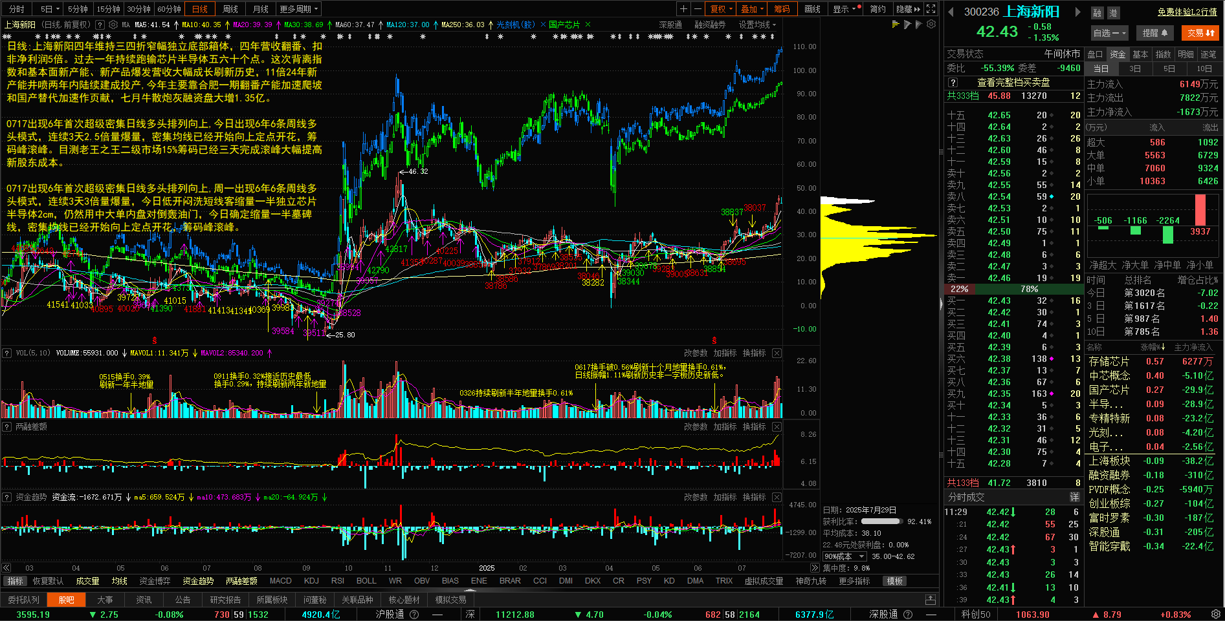Image resolution: width=1225 pixels, height=621 pixels.
Task: Switch to 分时 intraday tab
Action: (16, 9)
